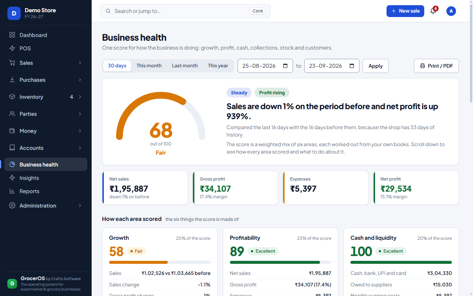The height and width of the screenshot is (296, 473).
Task: Select the 30 days range tab
Action: click(x=117, y=66)
